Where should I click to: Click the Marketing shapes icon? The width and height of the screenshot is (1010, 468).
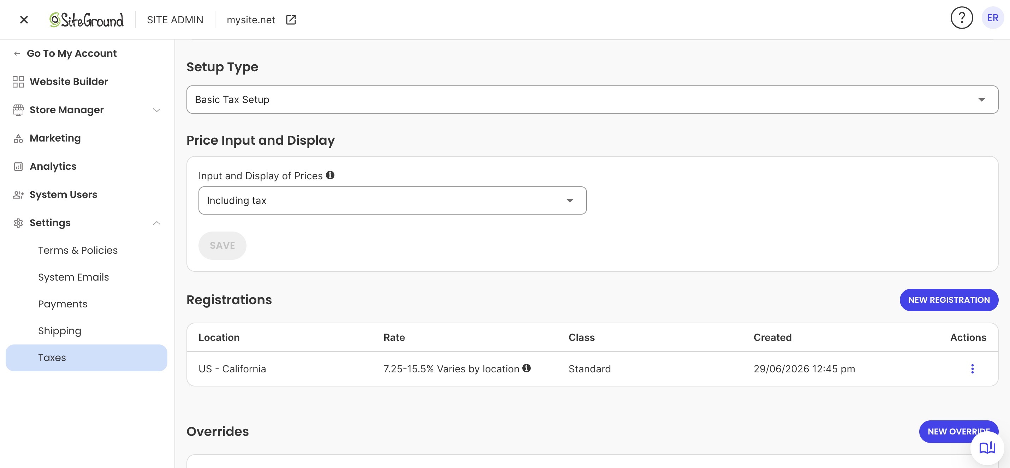coord(18,138)
